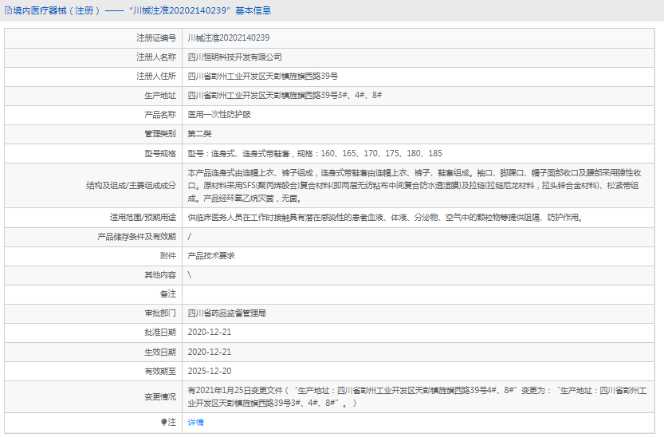The width and height of the screenshot is (664, 437).
Task: Click the 产品储存条件及有效期 label
Action: 136,237
